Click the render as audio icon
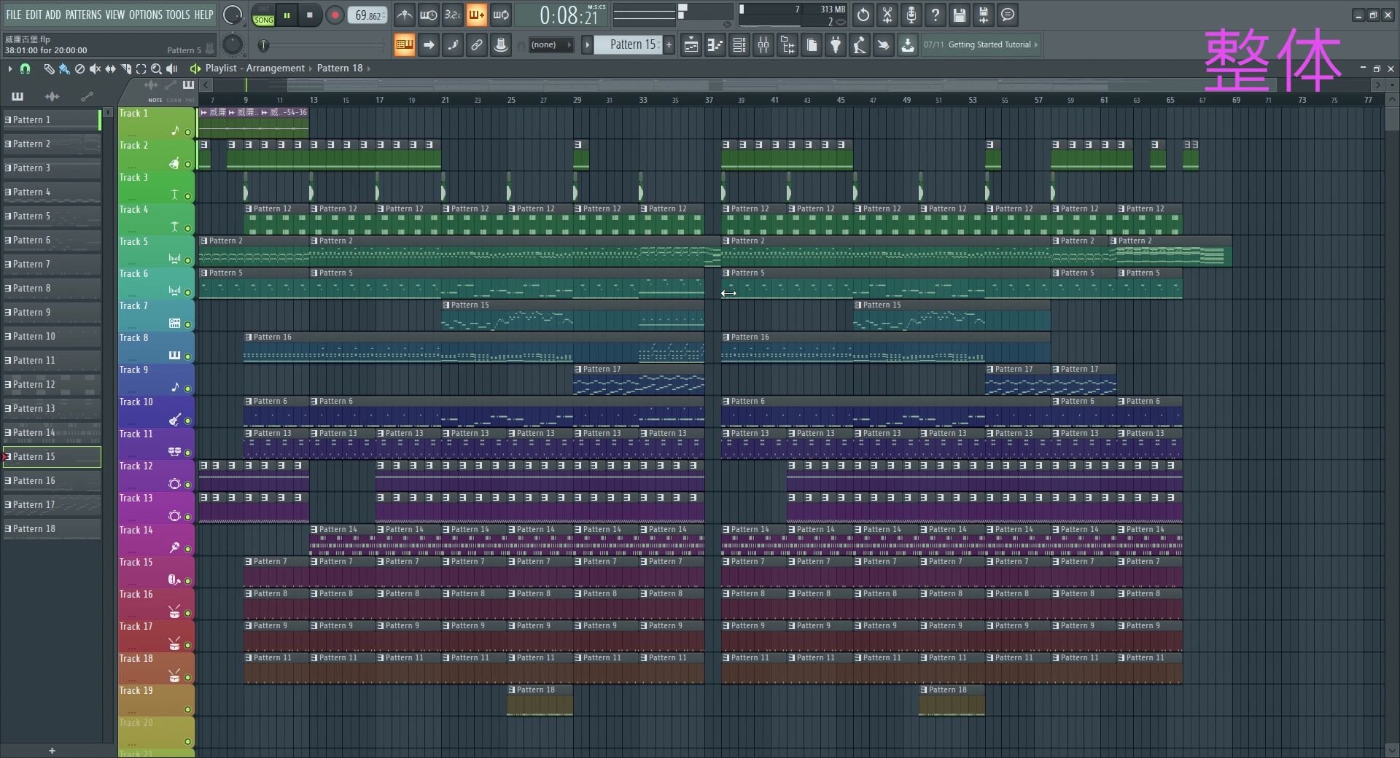Viewport: 1400px width, 758px height. [x=984, y=15]
